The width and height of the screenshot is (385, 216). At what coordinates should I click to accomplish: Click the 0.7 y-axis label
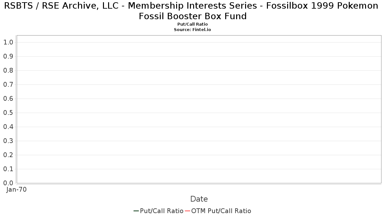[x=8, y=84]
